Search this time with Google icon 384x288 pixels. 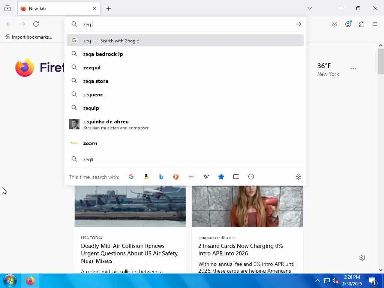[131, 177]
